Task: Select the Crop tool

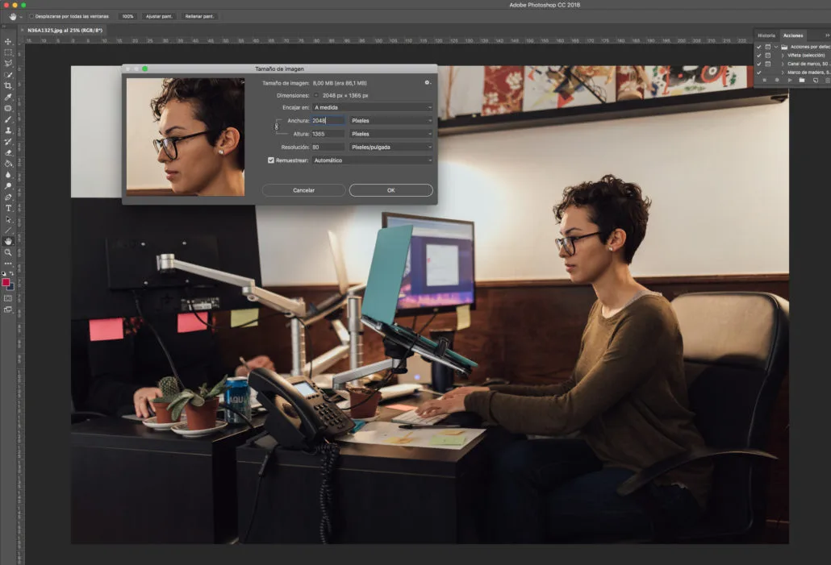Action: (7, 85)
